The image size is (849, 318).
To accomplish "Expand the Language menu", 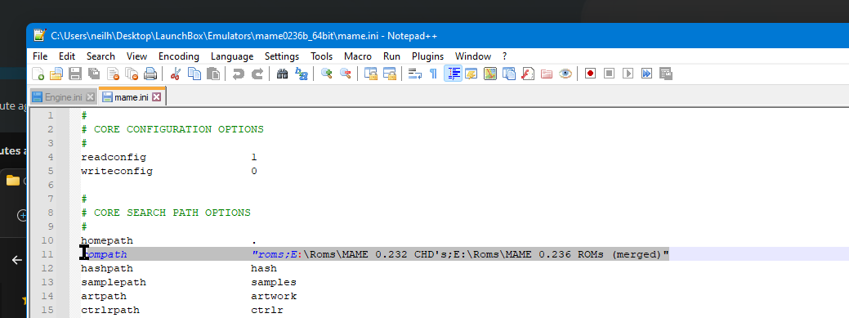I will coord(232,56).
